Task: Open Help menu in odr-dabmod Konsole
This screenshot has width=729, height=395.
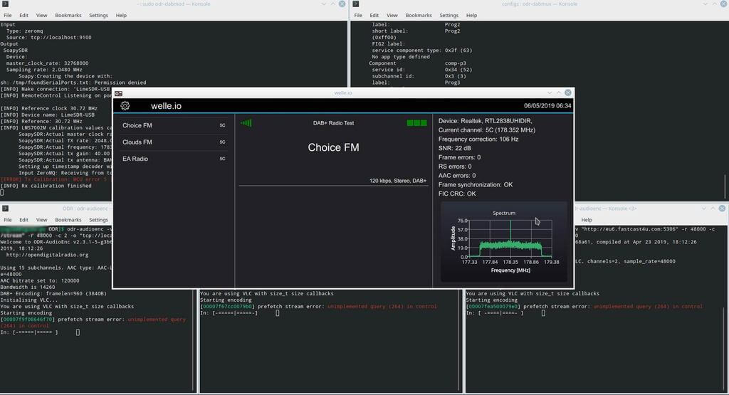Action: click(x=121, y=15)
